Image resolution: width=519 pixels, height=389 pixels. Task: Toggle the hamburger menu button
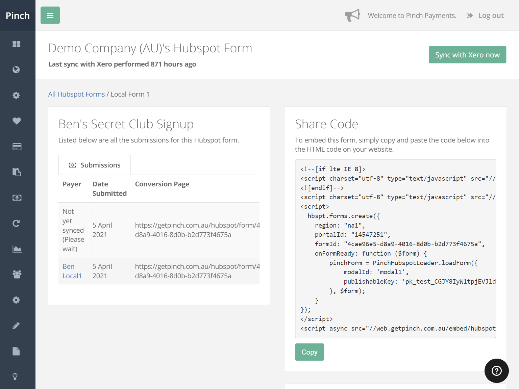pyautogui.click(x=50, y=15)
